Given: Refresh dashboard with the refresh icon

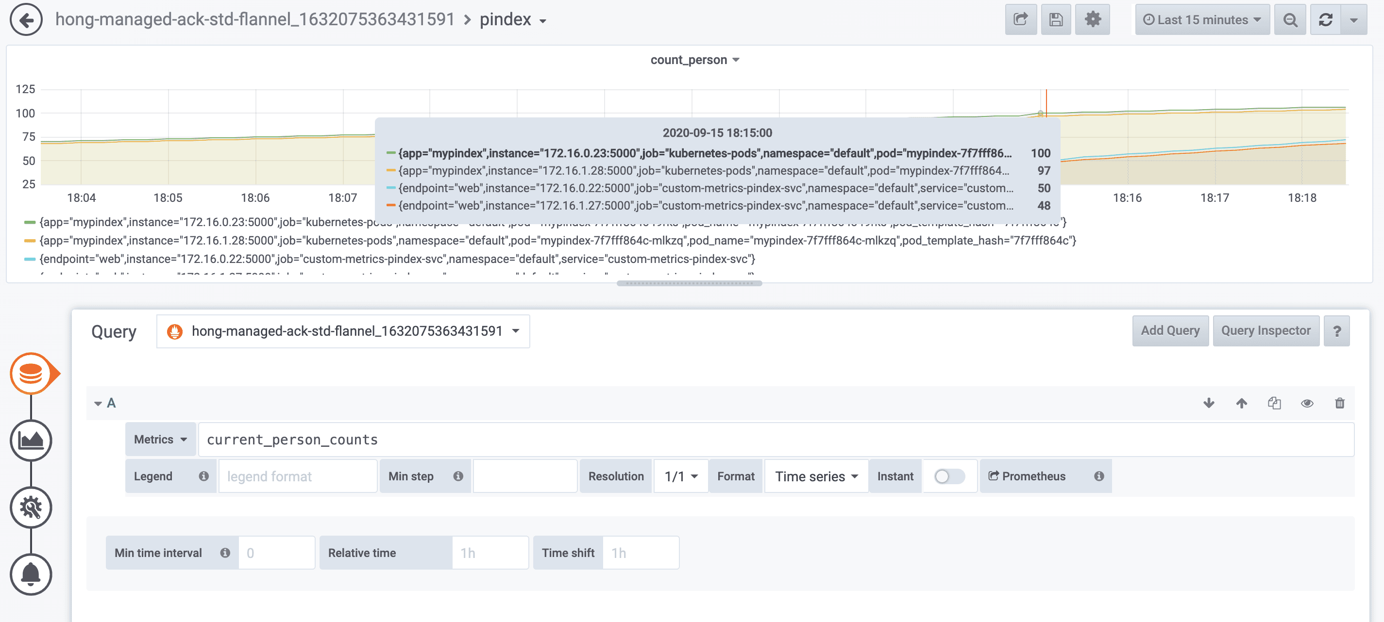Looking at the screenshot, I should [1325, 20].
